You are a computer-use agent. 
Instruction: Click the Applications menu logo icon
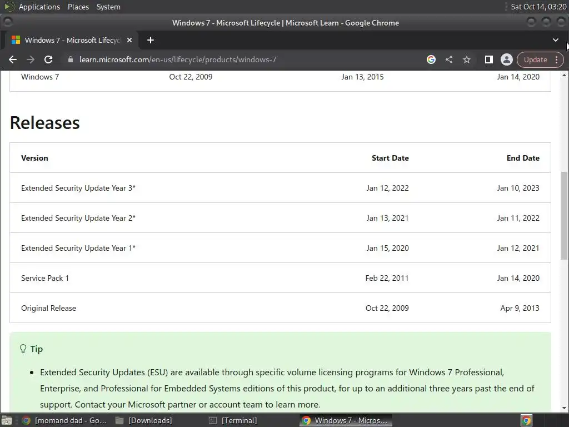9,7
